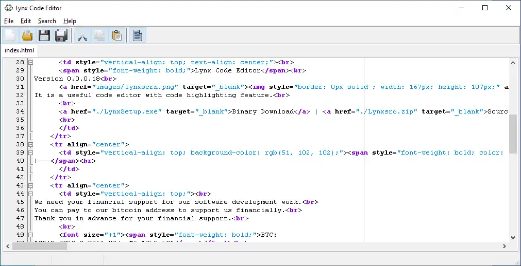The height and width of the screenshot is (266, 521).
Task: Collapse the fold marker at line 49
Action: tap(30, 235)
